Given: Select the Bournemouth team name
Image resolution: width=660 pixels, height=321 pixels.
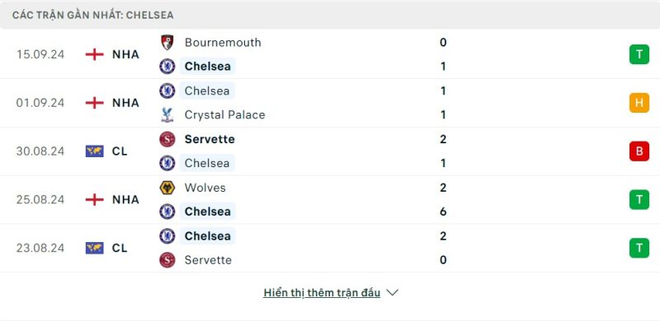Looking at the screenshot, I should coord(223,43).
